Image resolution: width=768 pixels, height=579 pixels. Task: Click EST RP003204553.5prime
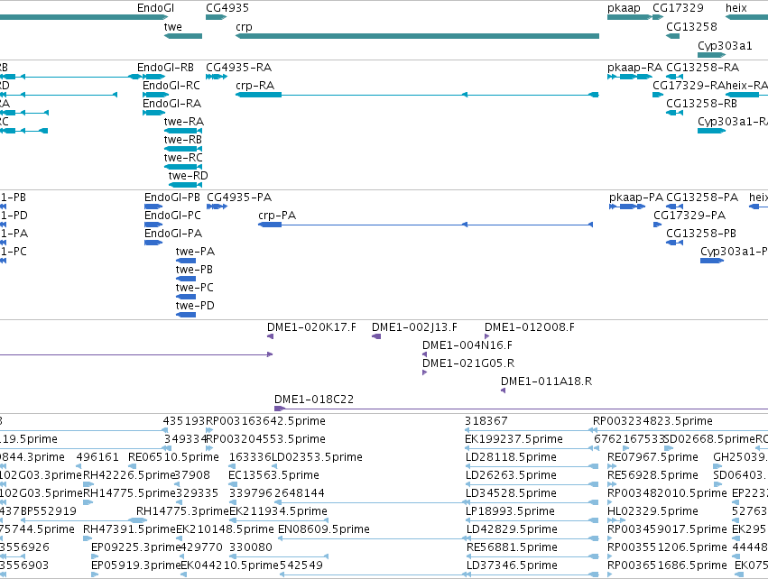tap(209, 448)
